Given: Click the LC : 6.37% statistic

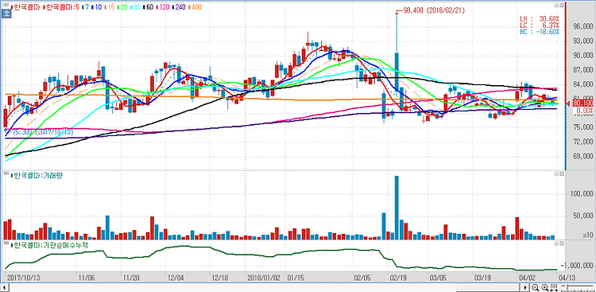Looking at the screenshot, I should tap(540, 25).
